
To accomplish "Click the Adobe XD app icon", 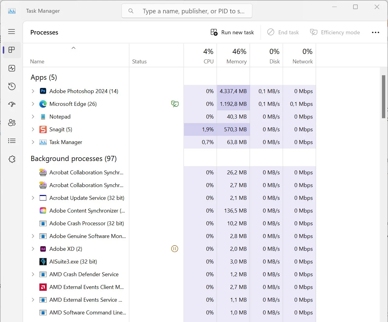I will 43,249.
